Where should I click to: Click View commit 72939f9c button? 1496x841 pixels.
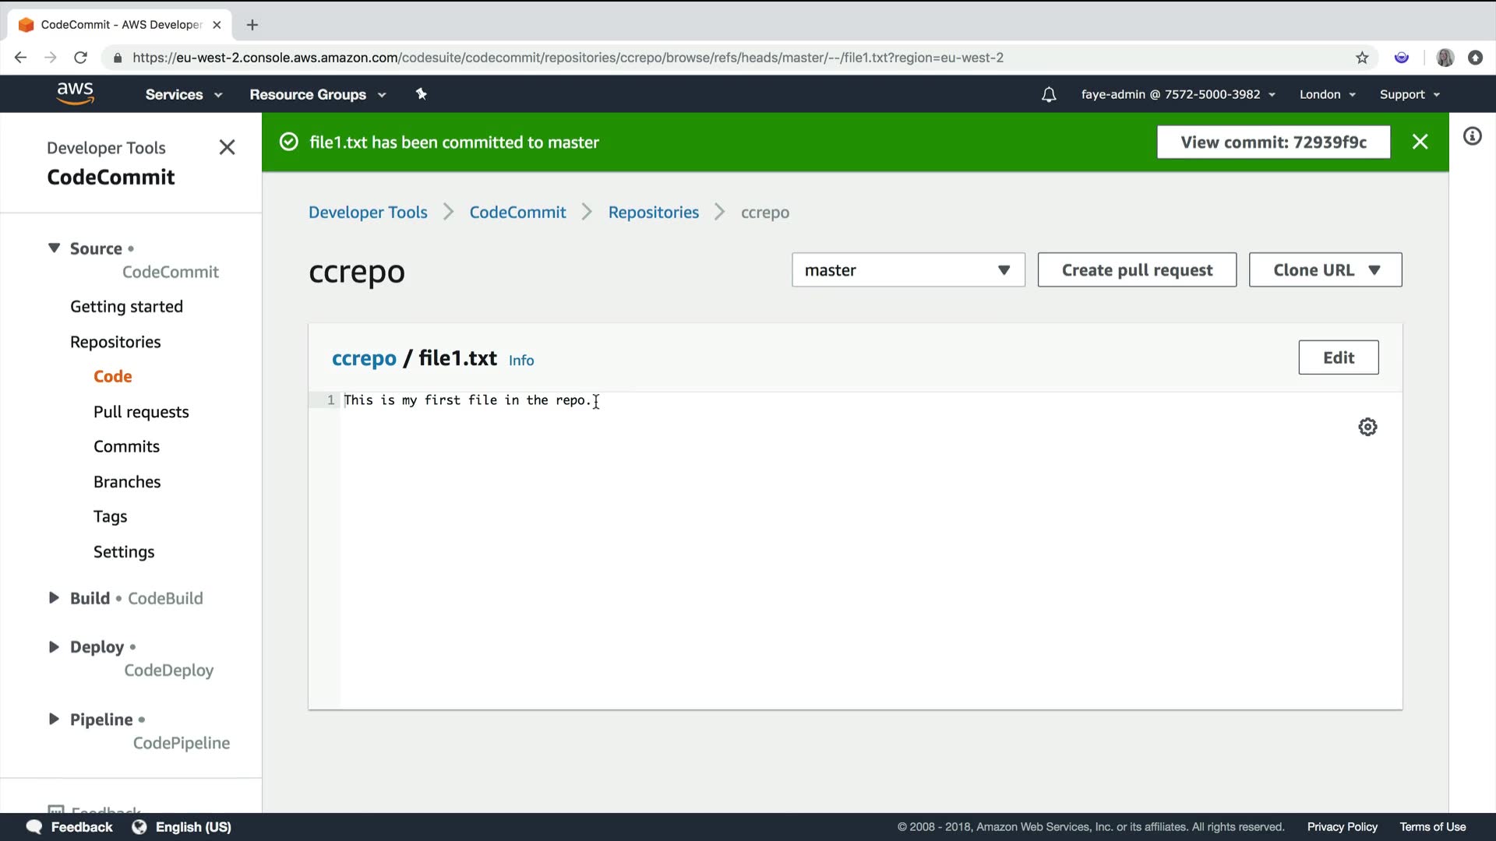click(1273, 142)
